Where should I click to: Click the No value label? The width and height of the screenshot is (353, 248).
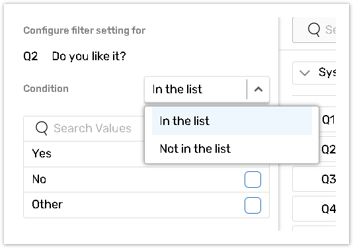coord(39,179)
